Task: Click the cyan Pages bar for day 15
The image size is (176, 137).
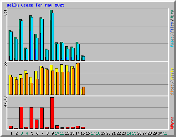Action: pyautogui.click(x=84, y=58)
